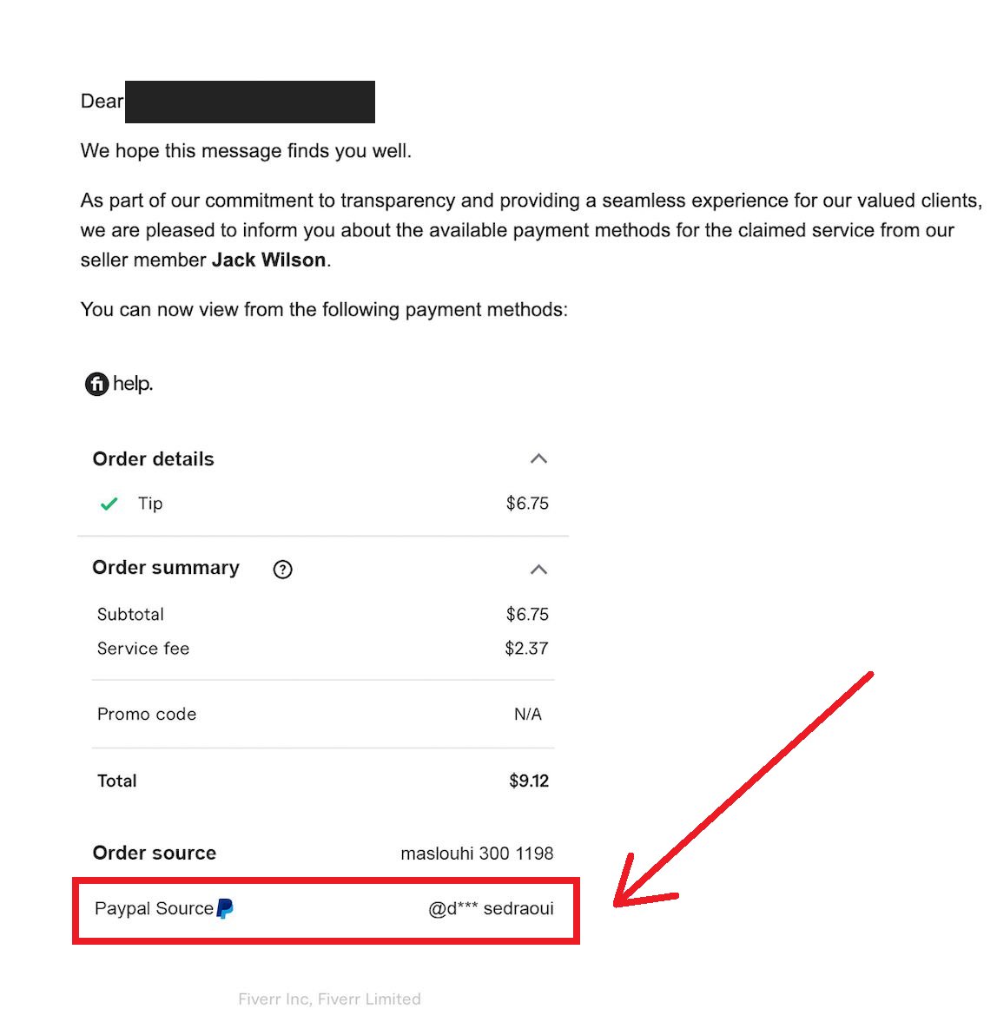Click the Fiverr Inc, Fiverr Limited footer text
The height and width of the screenshot is (1035, 997).
[329, 999]
